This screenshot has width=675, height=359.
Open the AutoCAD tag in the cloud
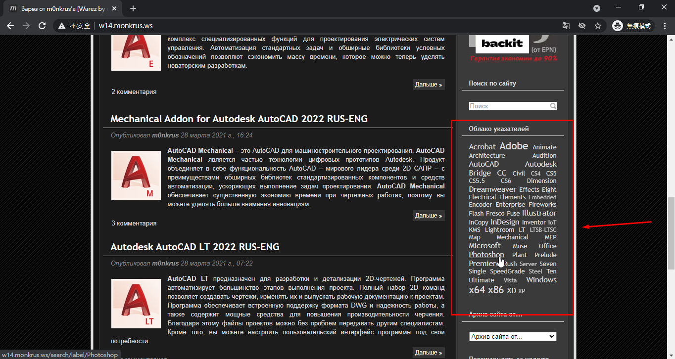(x=484, y=164)
